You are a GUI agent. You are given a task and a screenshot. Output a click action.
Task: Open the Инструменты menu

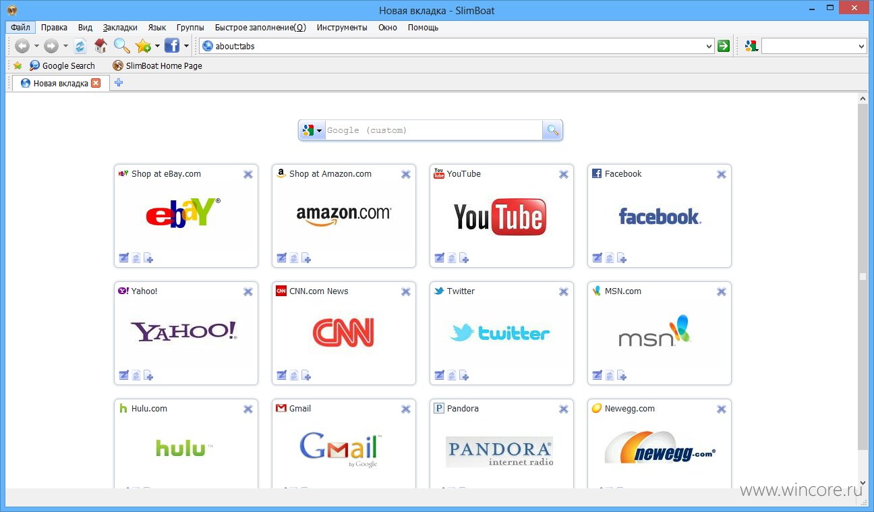[x=342, y=28]
